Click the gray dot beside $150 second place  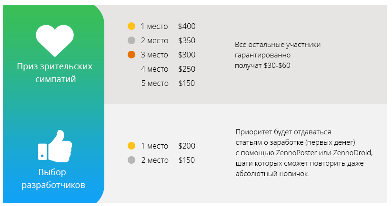[132, 160]
